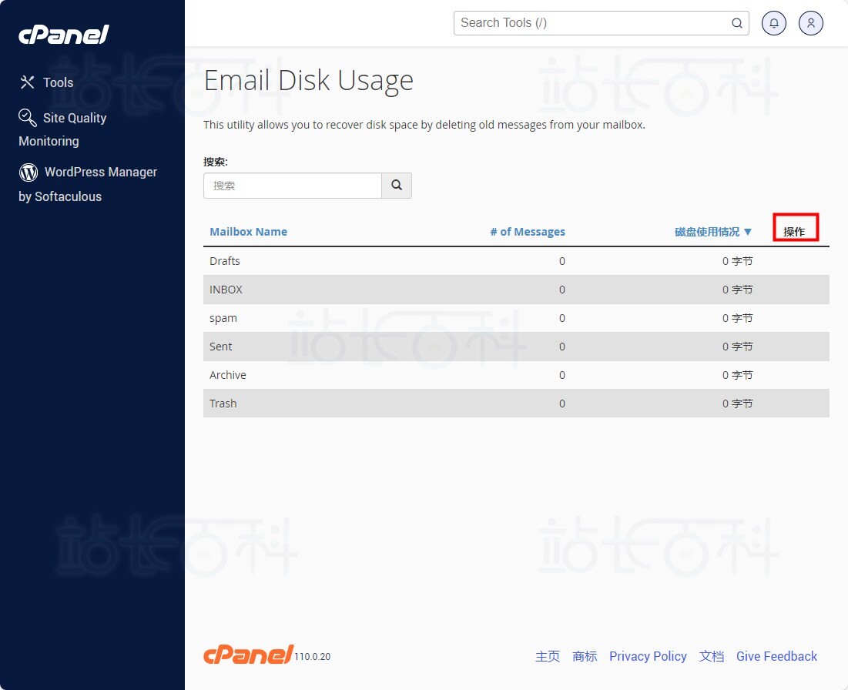Click the 操作 column header

[794, 232]
